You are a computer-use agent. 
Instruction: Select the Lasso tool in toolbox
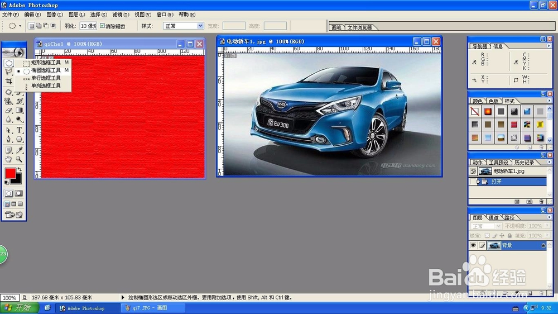tap(9, 72)
